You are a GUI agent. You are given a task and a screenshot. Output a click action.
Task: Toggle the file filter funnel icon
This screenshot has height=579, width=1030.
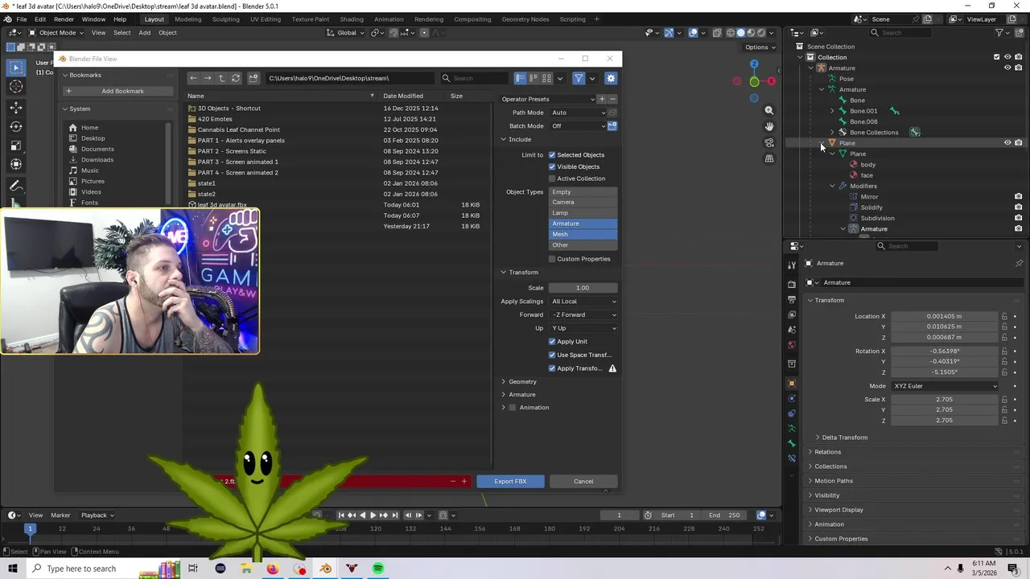pos(579,78)
